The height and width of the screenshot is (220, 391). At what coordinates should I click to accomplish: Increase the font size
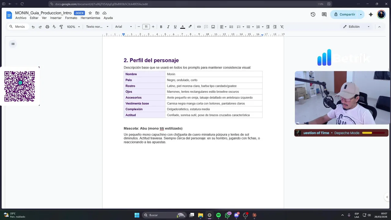click(x=153, y=27)
